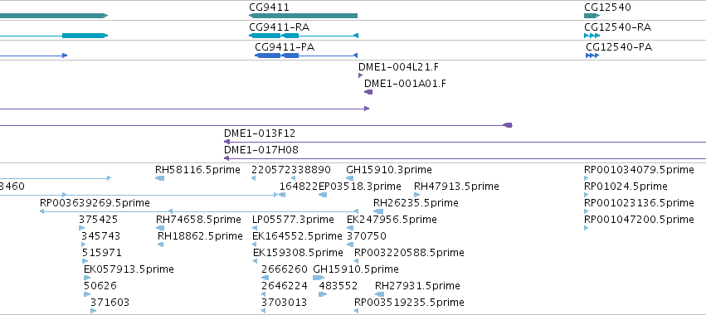Select the EK057913.5prime EST label

coord(129,269)
